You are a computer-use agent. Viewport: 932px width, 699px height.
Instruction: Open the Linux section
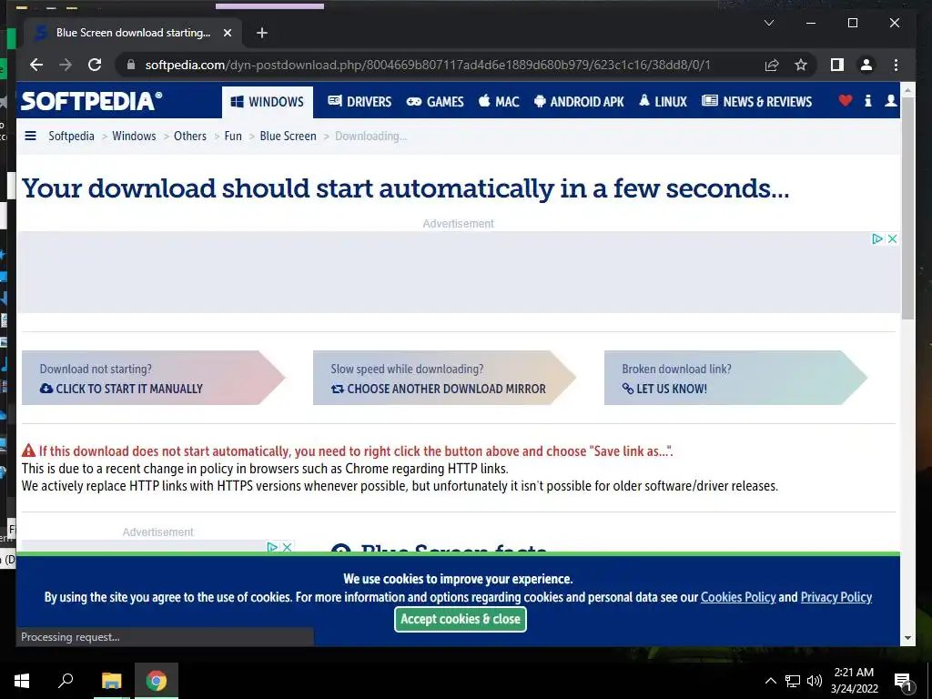tap(663, 102)
